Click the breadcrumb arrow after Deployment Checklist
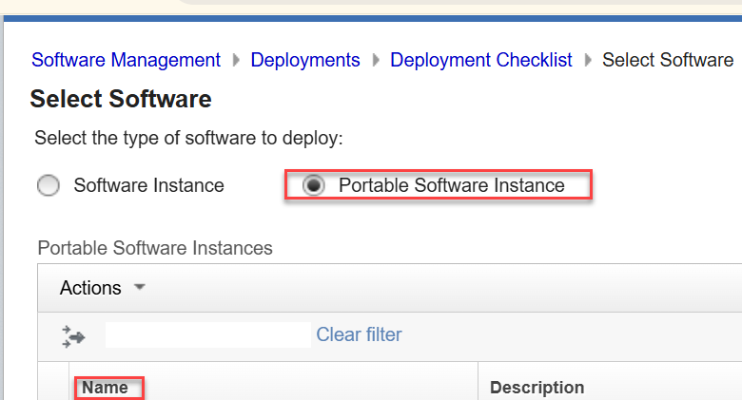 point(588,61)
